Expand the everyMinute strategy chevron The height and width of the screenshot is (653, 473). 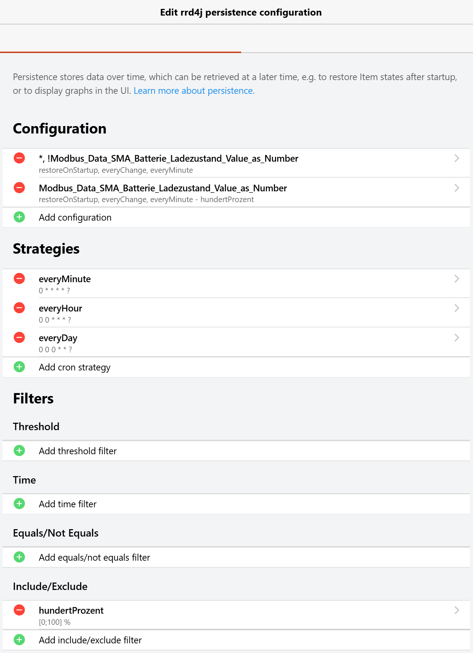(x=457, y=279)
